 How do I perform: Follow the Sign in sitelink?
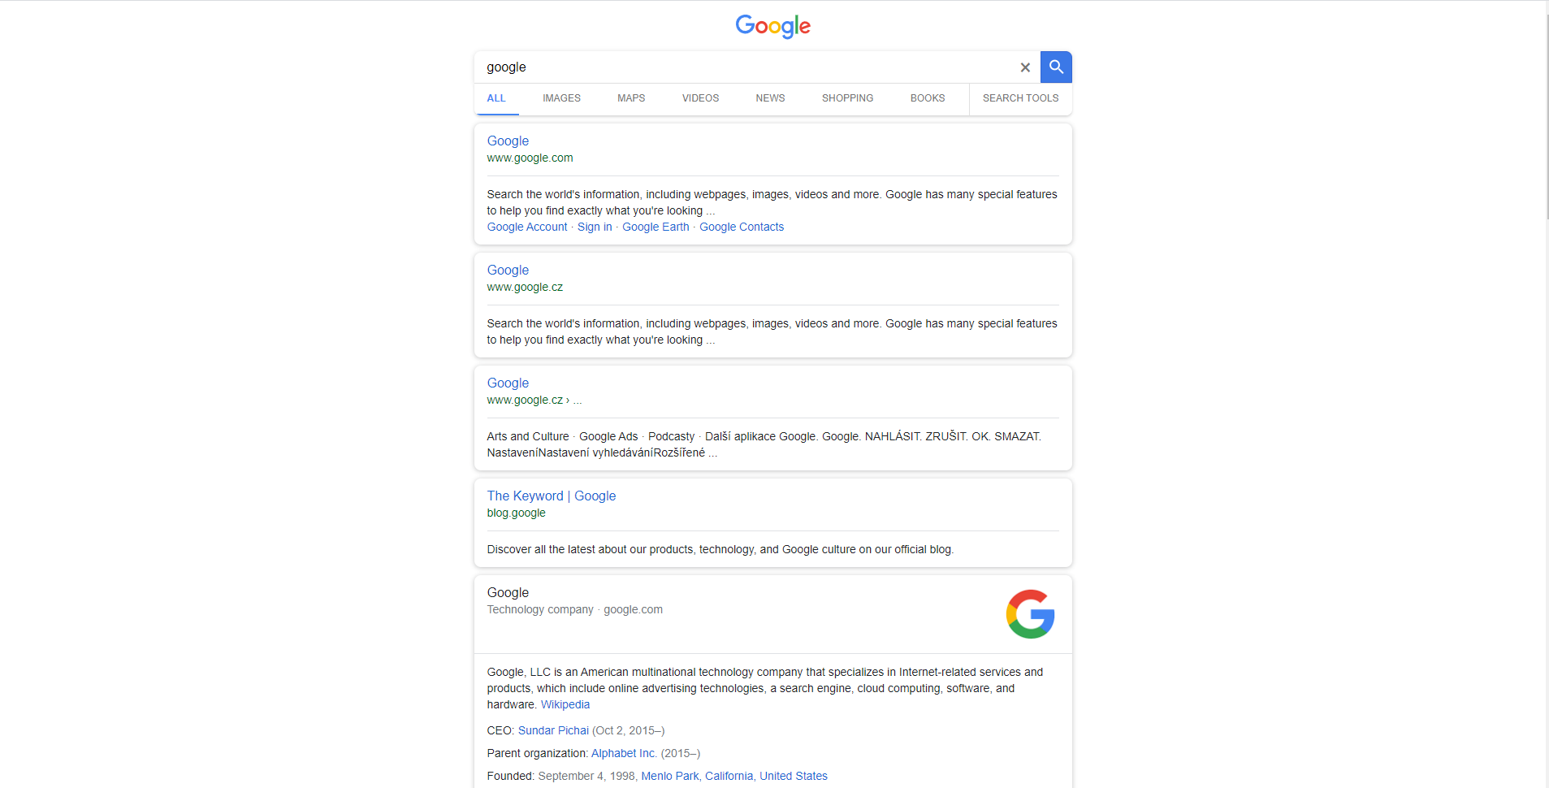[595, 227]
